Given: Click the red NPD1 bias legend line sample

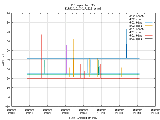Looking at the screenshot, I should (x=149, y=35).
